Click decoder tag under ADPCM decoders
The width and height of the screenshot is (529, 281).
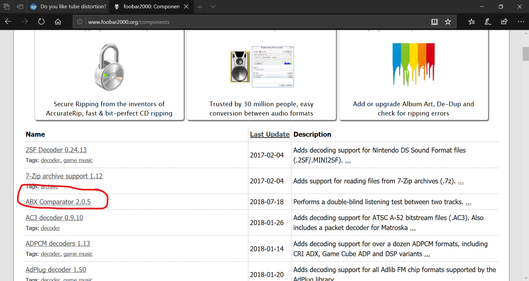click(50, 254)
